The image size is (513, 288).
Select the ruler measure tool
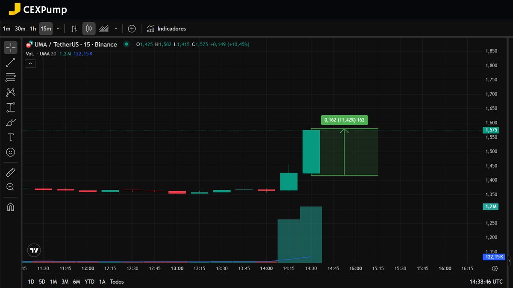pyautogui.click(x=11, y=172)
